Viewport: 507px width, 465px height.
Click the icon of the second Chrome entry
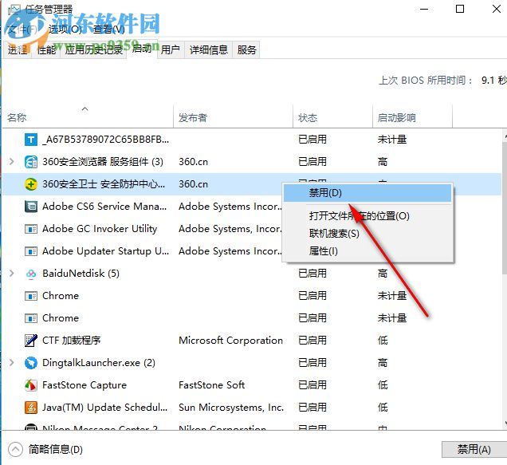[x=31, y=318]
